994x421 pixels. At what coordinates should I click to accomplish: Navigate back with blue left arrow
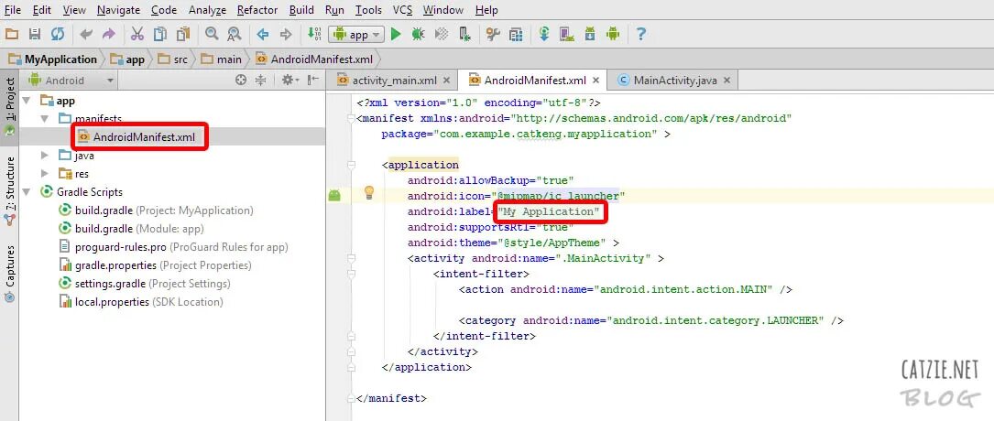click(x=262, y=34)
